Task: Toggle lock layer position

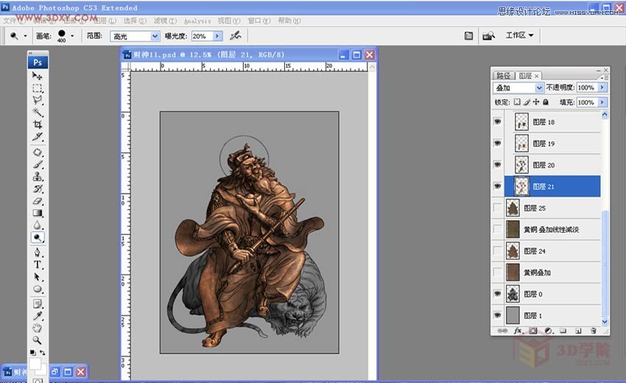Action: (x=536, y=102)
